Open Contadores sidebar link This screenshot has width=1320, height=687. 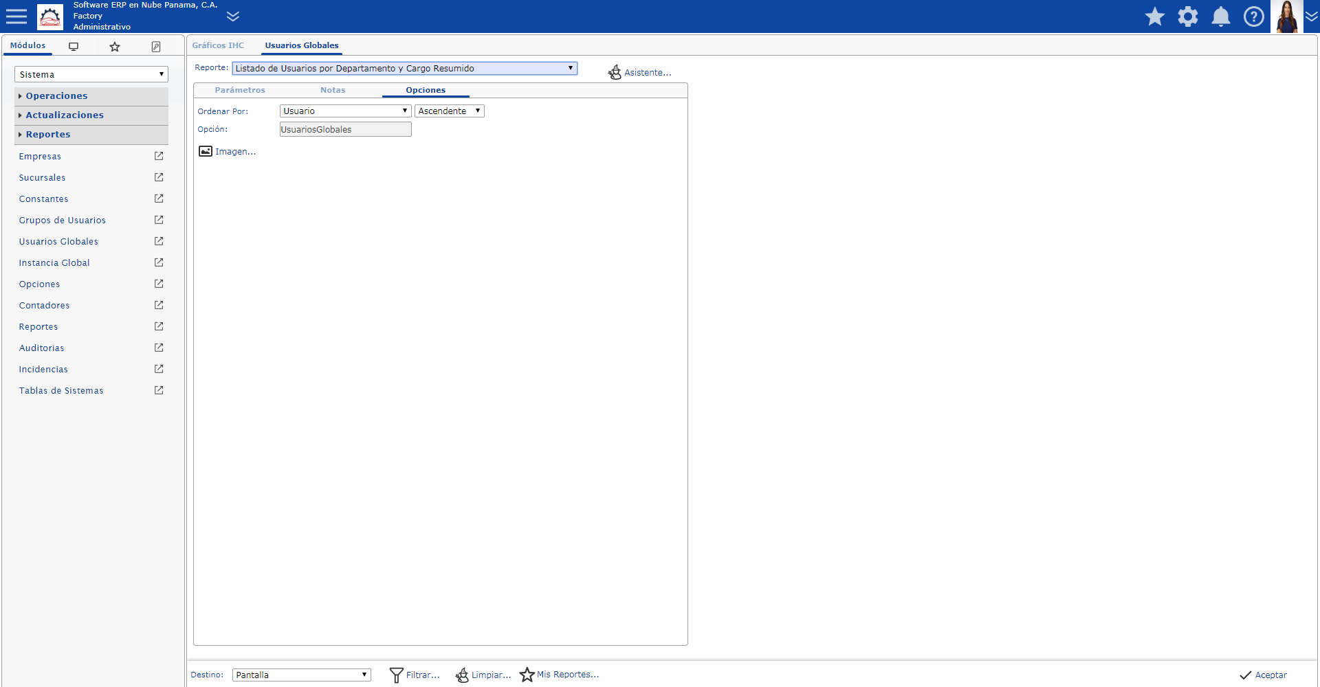click(44, 306)
